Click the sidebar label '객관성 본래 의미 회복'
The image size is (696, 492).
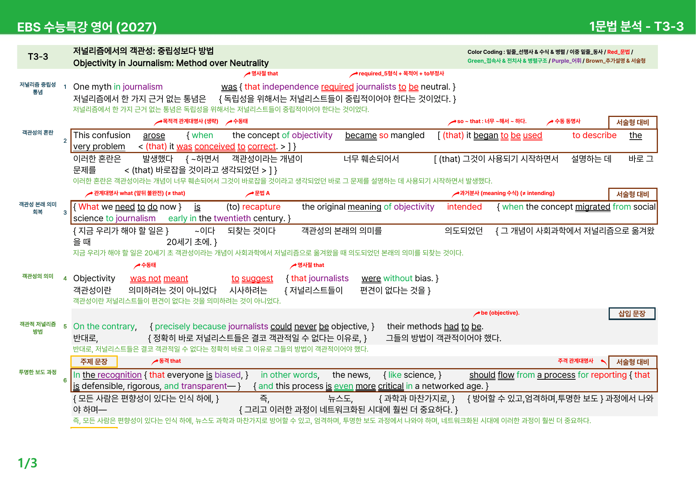point(38,208)
